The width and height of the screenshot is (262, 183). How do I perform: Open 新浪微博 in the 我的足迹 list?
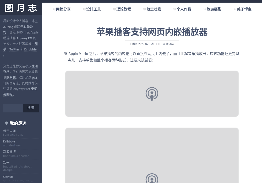coord(9,152)
